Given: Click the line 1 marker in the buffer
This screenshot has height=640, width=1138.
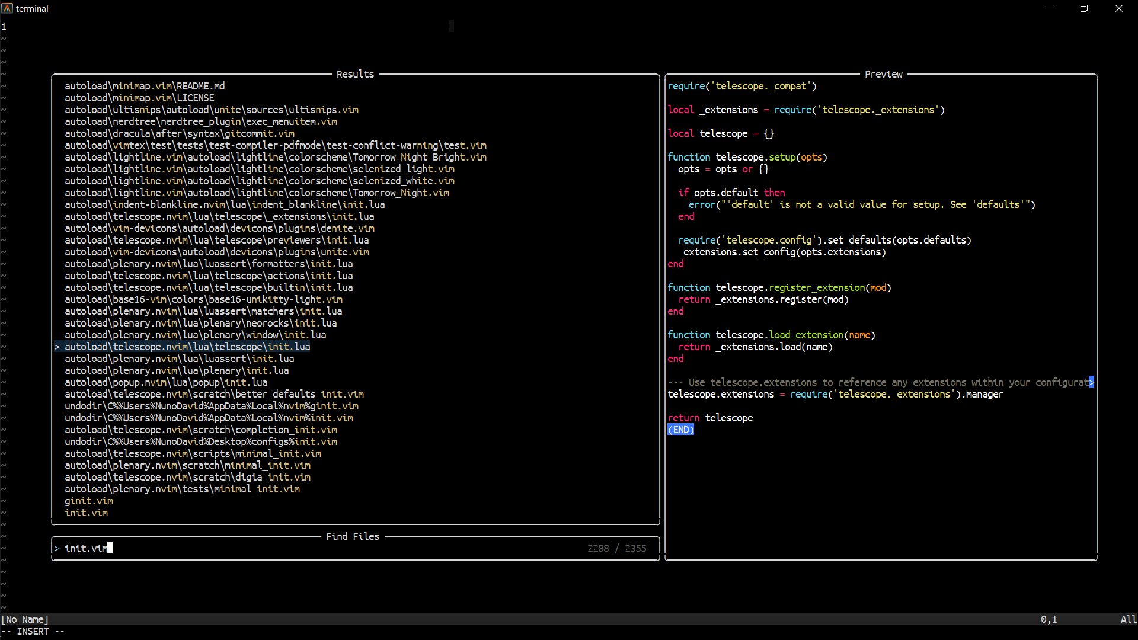Looking at the screenshot, I should pyautogui.click(x=4, y=26).
